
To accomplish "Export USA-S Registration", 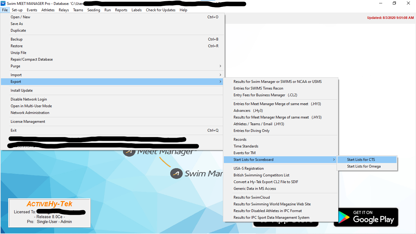I will pos(281,168).
